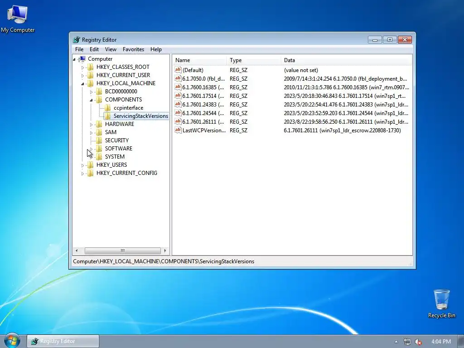
Task: Open the File menu
Action: tap(79, 49)
